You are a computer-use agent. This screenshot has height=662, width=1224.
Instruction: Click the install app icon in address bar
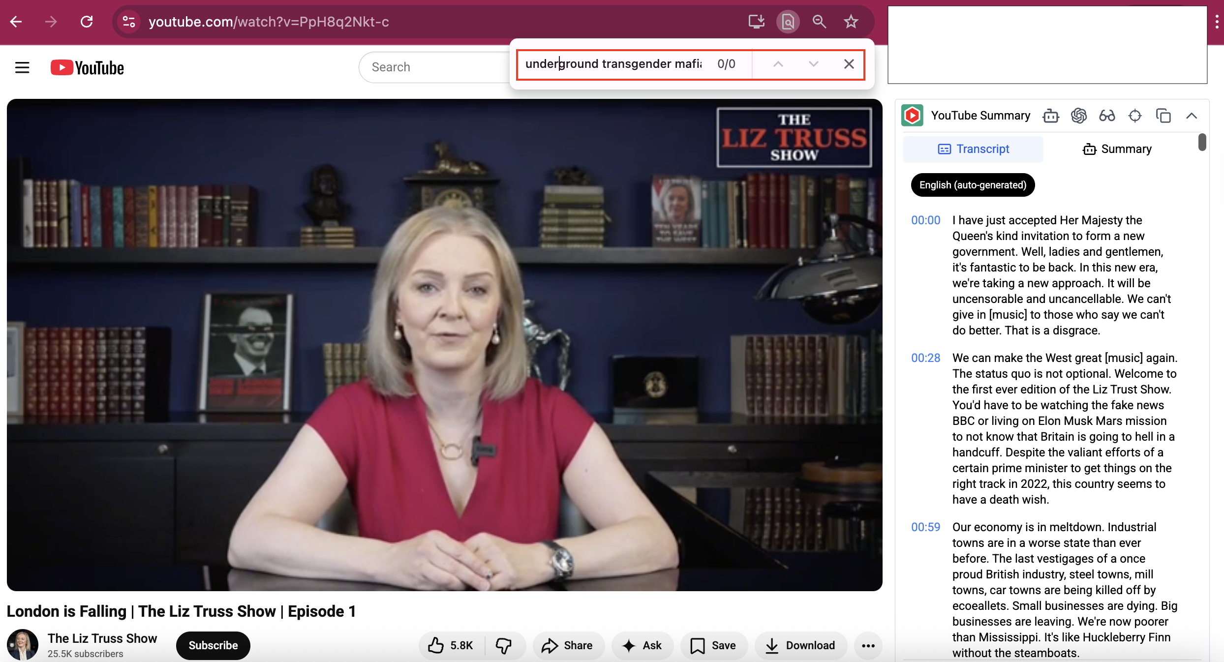(x=756, y=22)
